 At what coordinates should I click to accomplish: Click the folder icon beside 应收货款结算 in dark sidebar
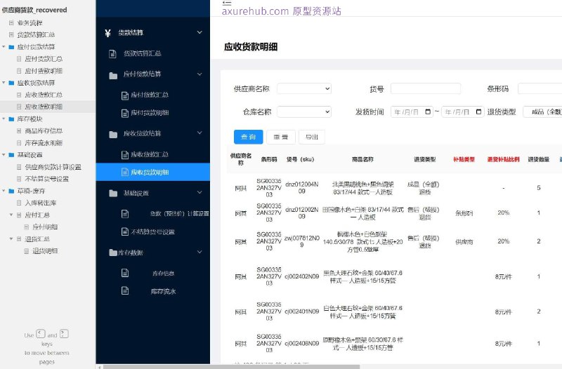coord(113,134)
